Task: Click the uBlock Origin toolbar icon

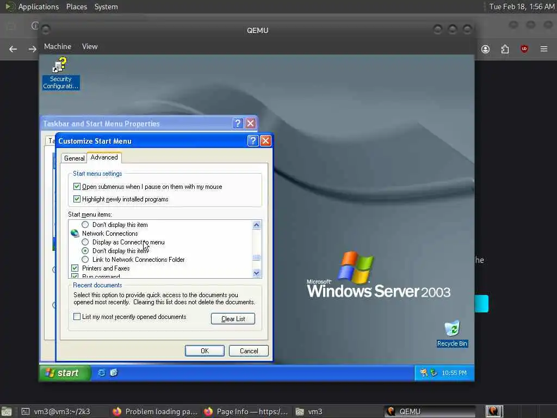Action: coord(524,48)
